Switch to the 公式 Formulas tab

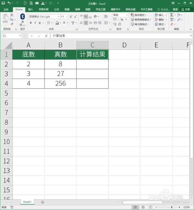tap(56, 9)
